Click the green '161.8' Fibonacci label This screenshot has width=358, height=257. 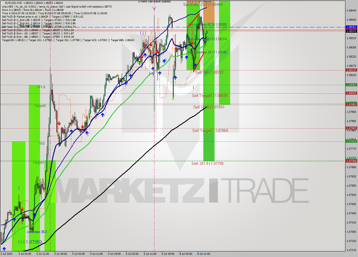41,87
